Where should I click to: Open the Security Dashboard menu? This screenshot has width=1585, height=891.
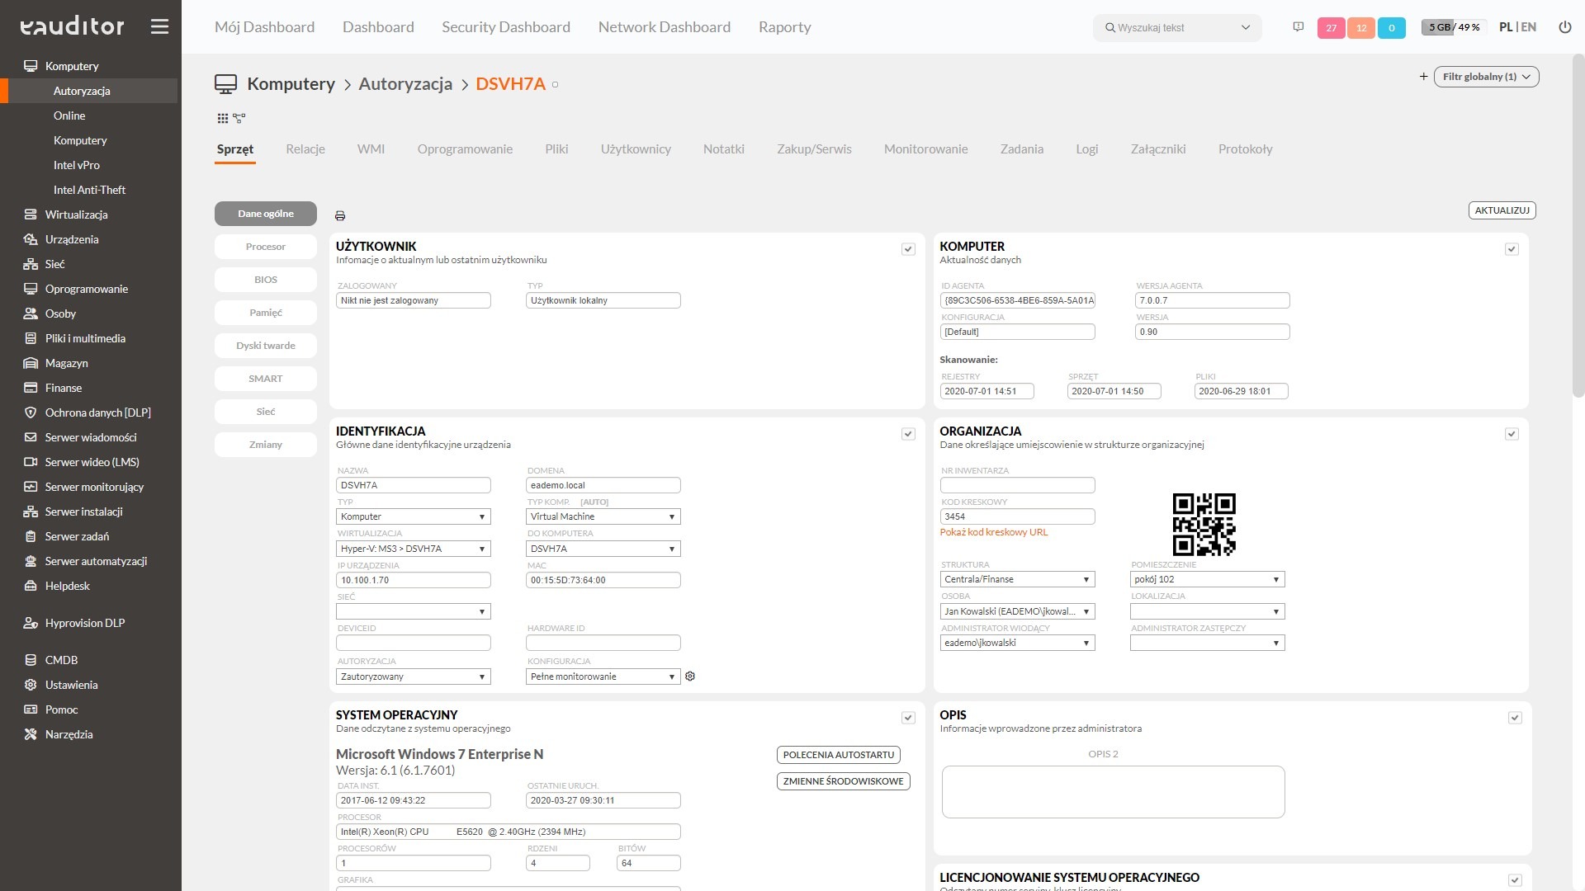click(x=506, y=27)
